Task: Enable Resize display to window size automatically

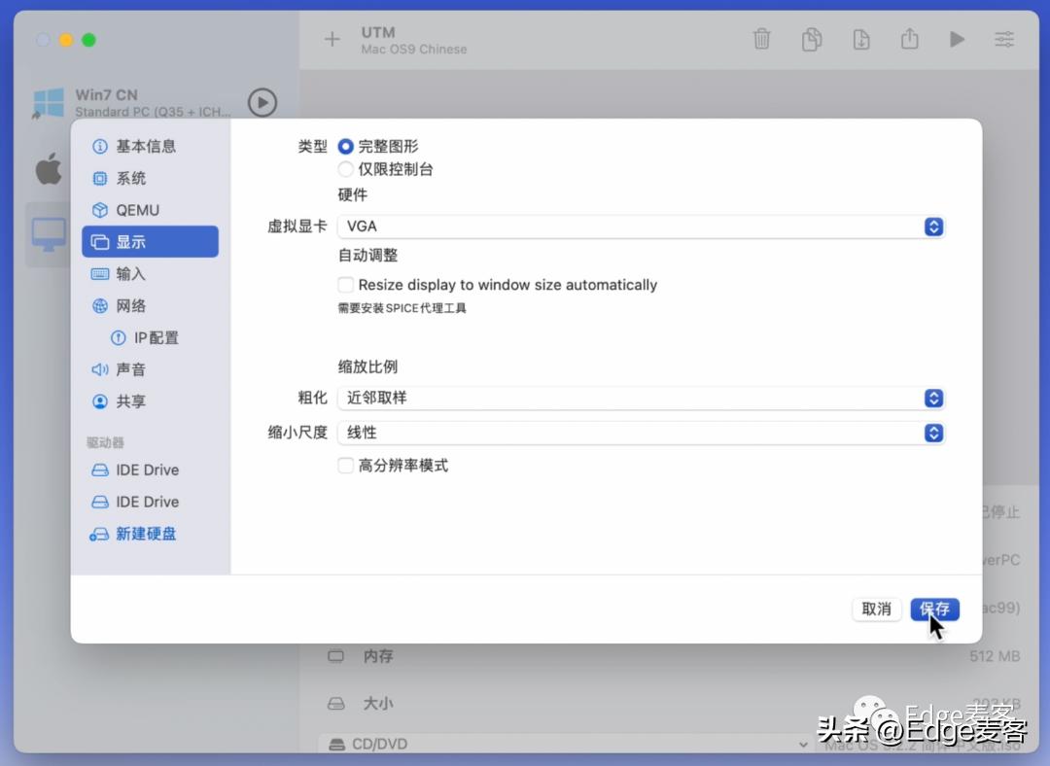Action: pyautogui.click(x=346, y=285)
